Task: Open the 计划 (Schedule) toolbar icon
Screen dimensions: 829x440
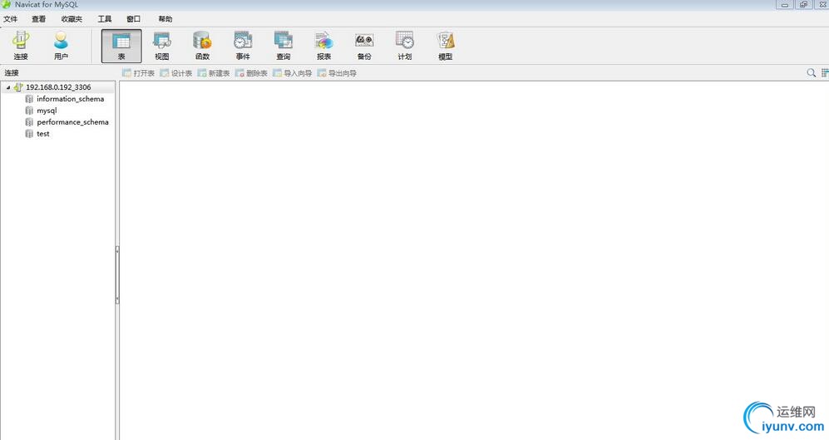Action: [404, 46]
